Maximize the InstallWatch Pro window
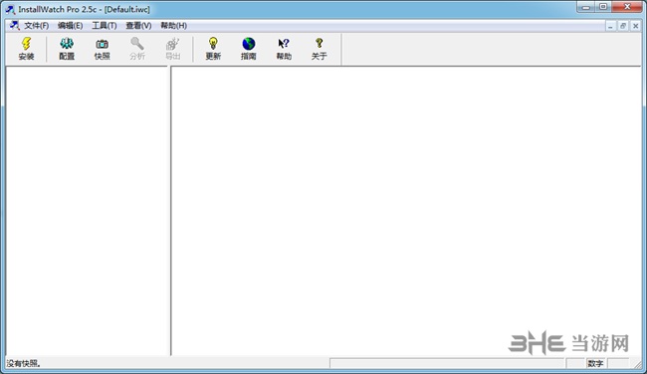Viewport: 647px width, 374px height. click(x=603, y=7)
